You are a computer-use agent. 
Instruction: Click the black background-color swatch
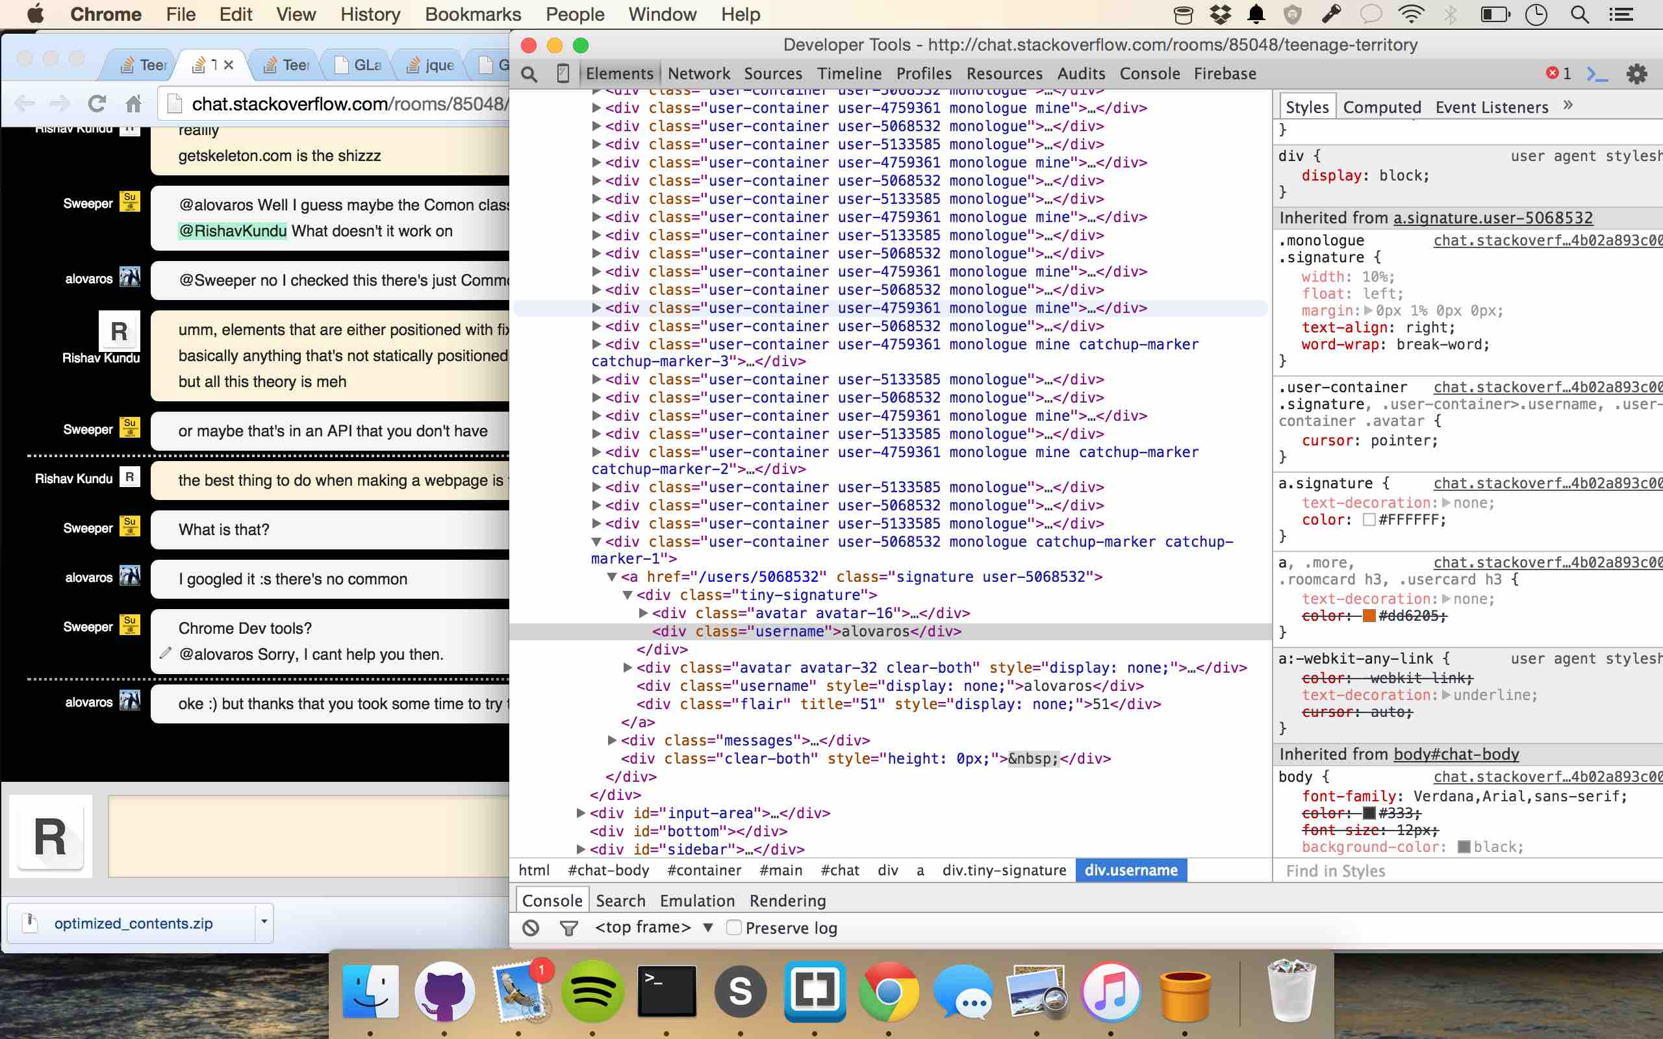coord(1464,847)
